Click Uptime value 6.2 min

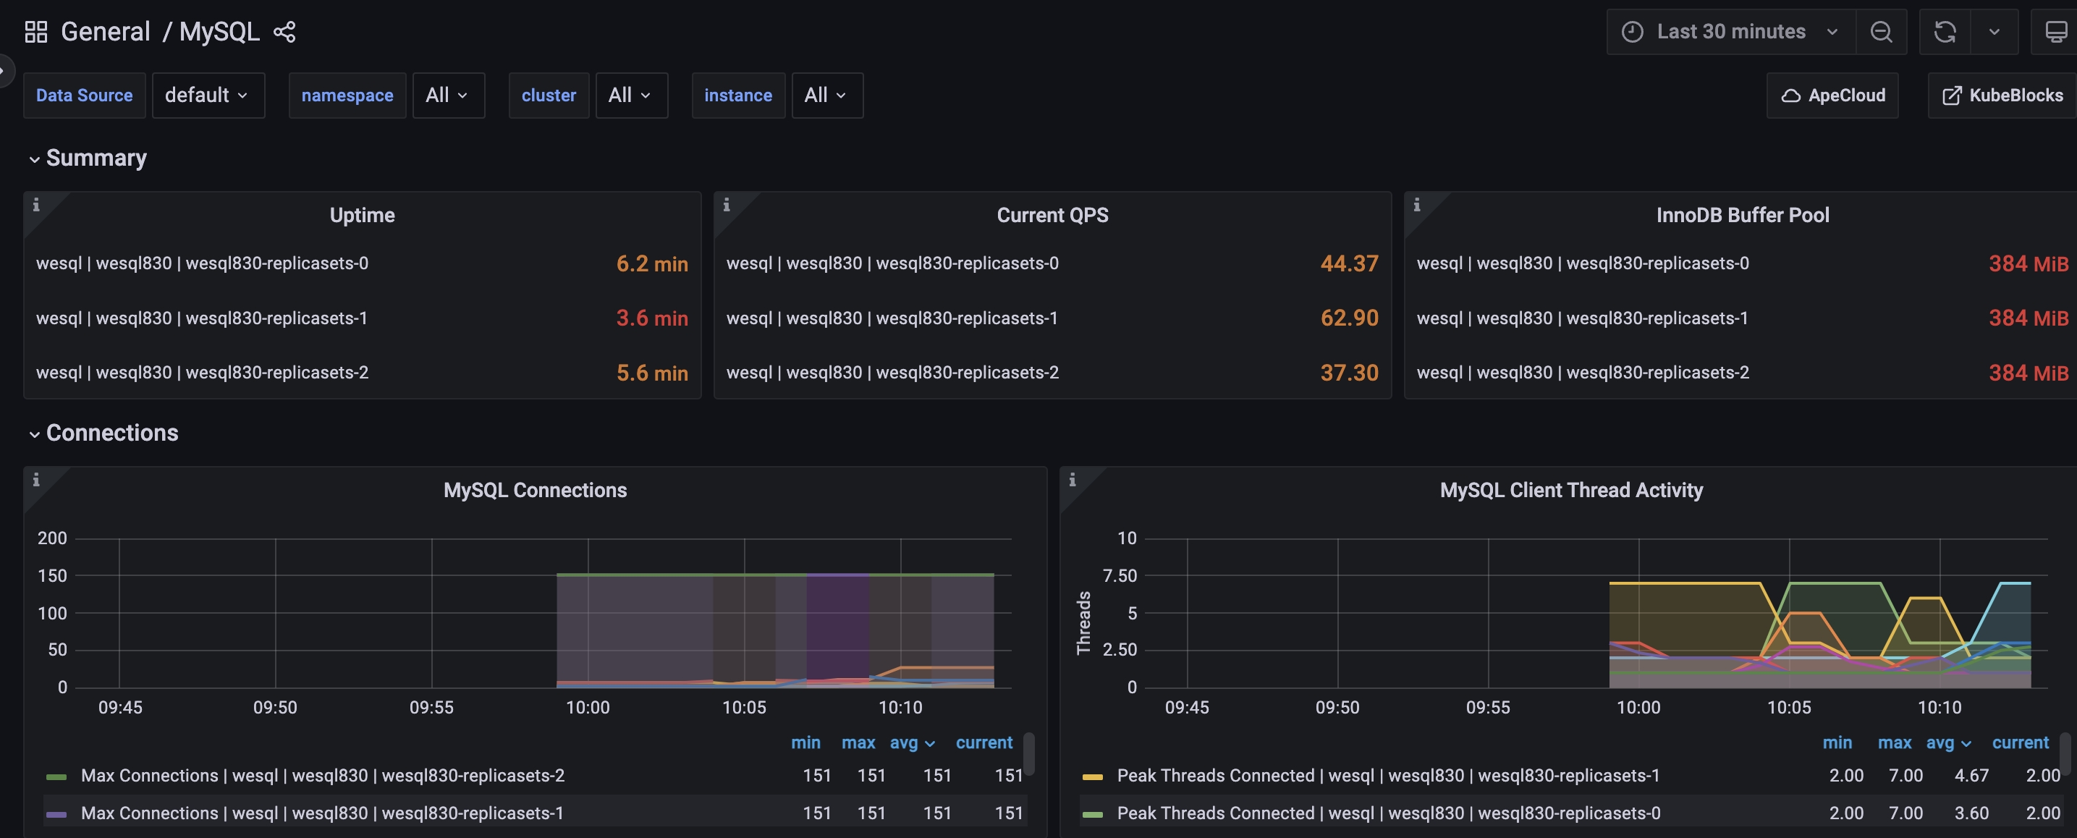[651, 263]
